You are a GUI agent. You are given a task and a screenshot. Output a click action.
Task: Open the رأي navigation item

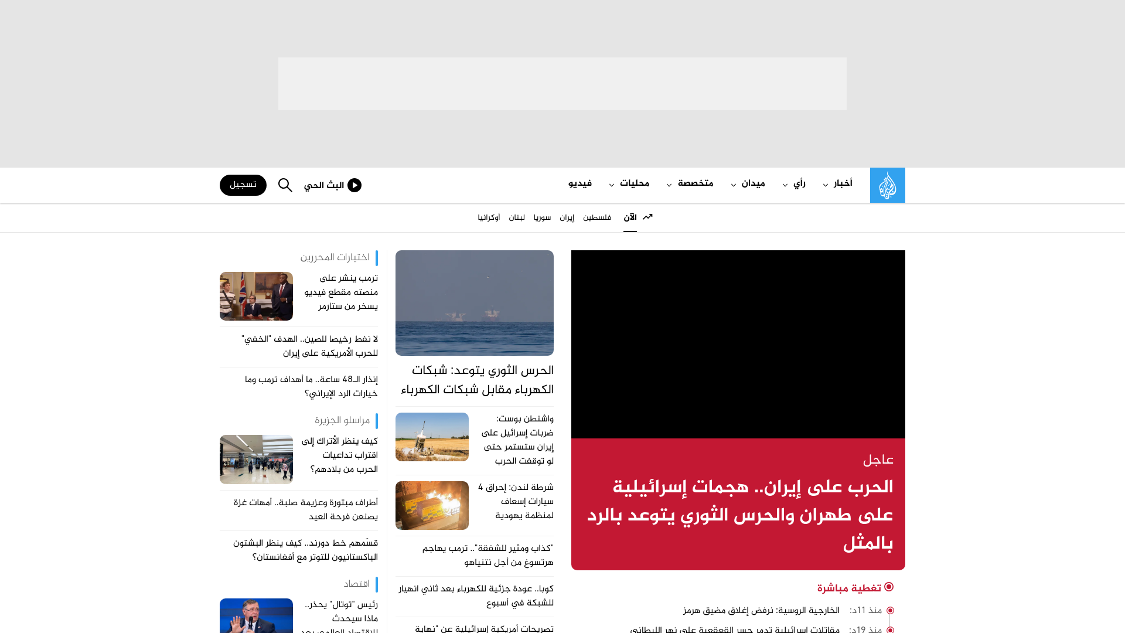click(799, 184)
